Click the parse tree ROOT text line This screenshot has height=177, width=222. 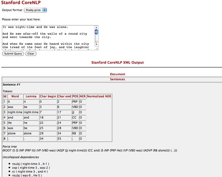tap(90, 150)
